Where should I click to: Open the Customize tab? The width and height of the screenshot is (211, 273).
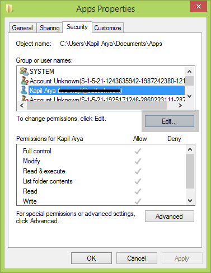(x=107, y=28)
